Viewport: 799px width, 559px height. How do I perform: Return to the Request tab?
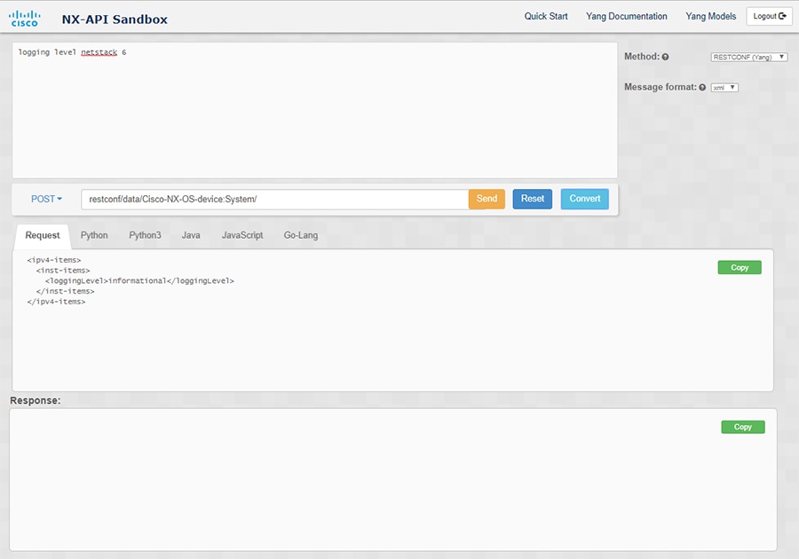pyautogui.click(x=41, y=235)
